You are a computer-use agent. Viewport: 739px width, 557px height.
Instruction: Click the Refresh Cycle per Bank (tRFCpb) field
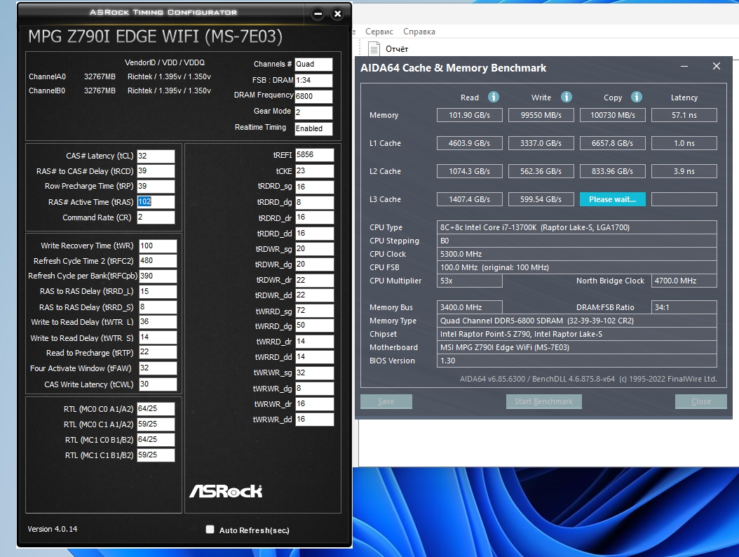[158, 276]
